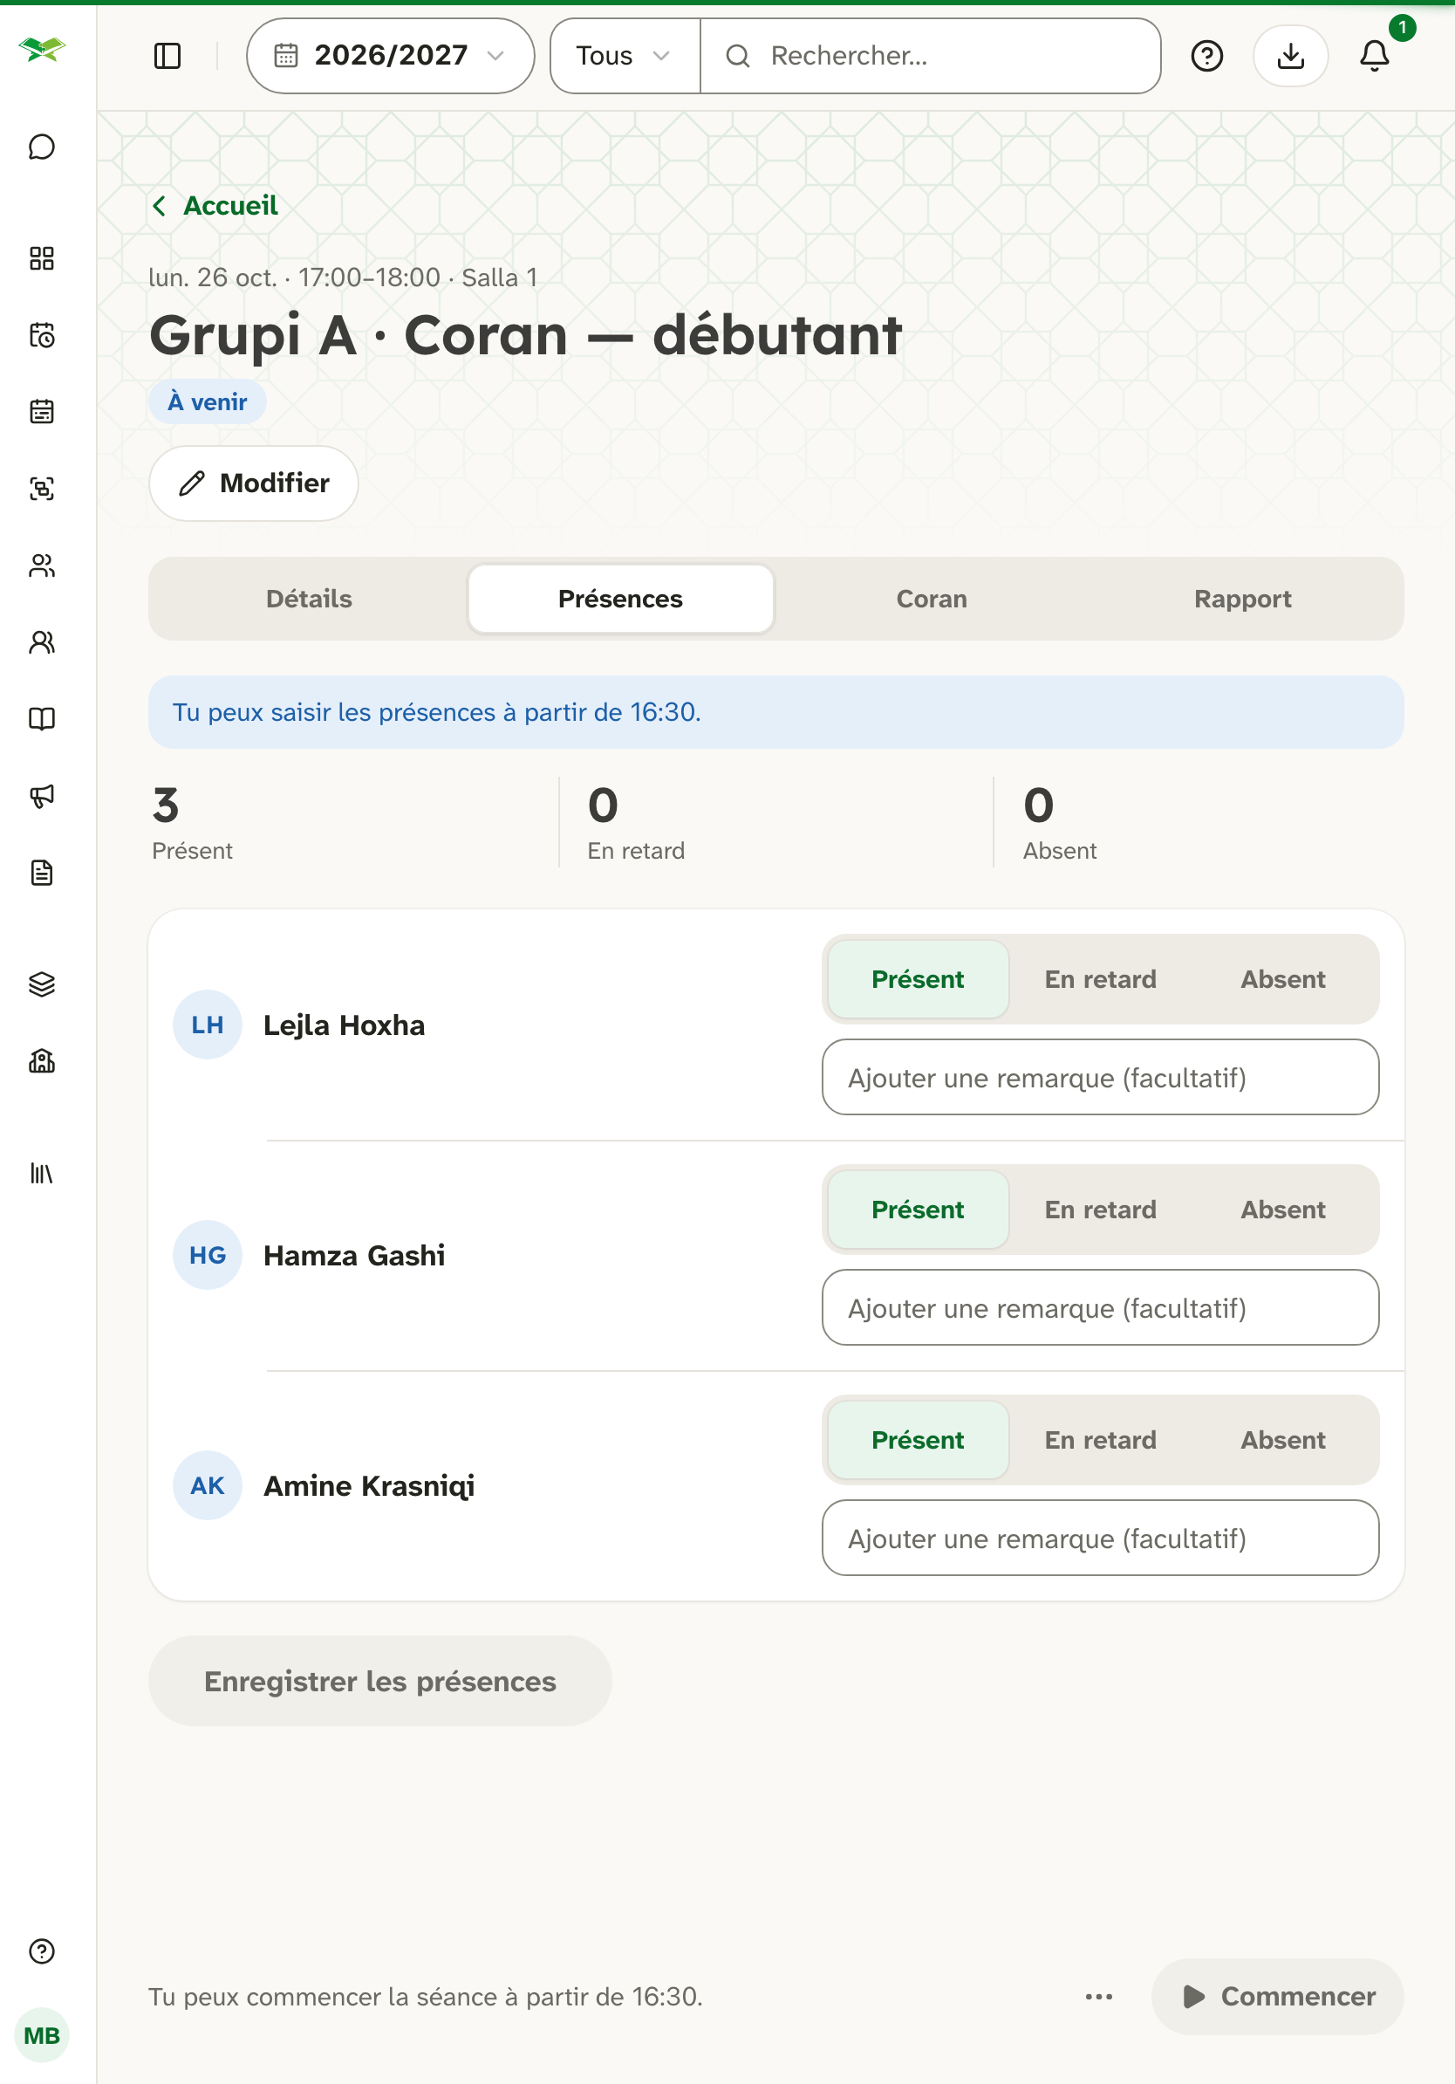The width and height of the screenshot is (1455, 2084).
Task: Click the green bird logo
Action: 42,49
